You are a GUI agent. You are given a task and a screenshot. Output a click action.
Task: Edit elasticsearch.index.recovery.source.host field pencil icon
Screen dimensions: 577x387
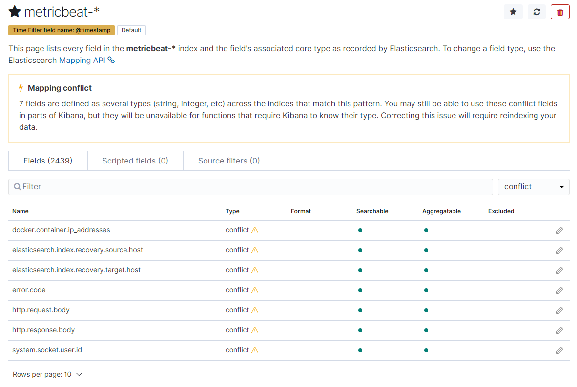click(559, 250)
